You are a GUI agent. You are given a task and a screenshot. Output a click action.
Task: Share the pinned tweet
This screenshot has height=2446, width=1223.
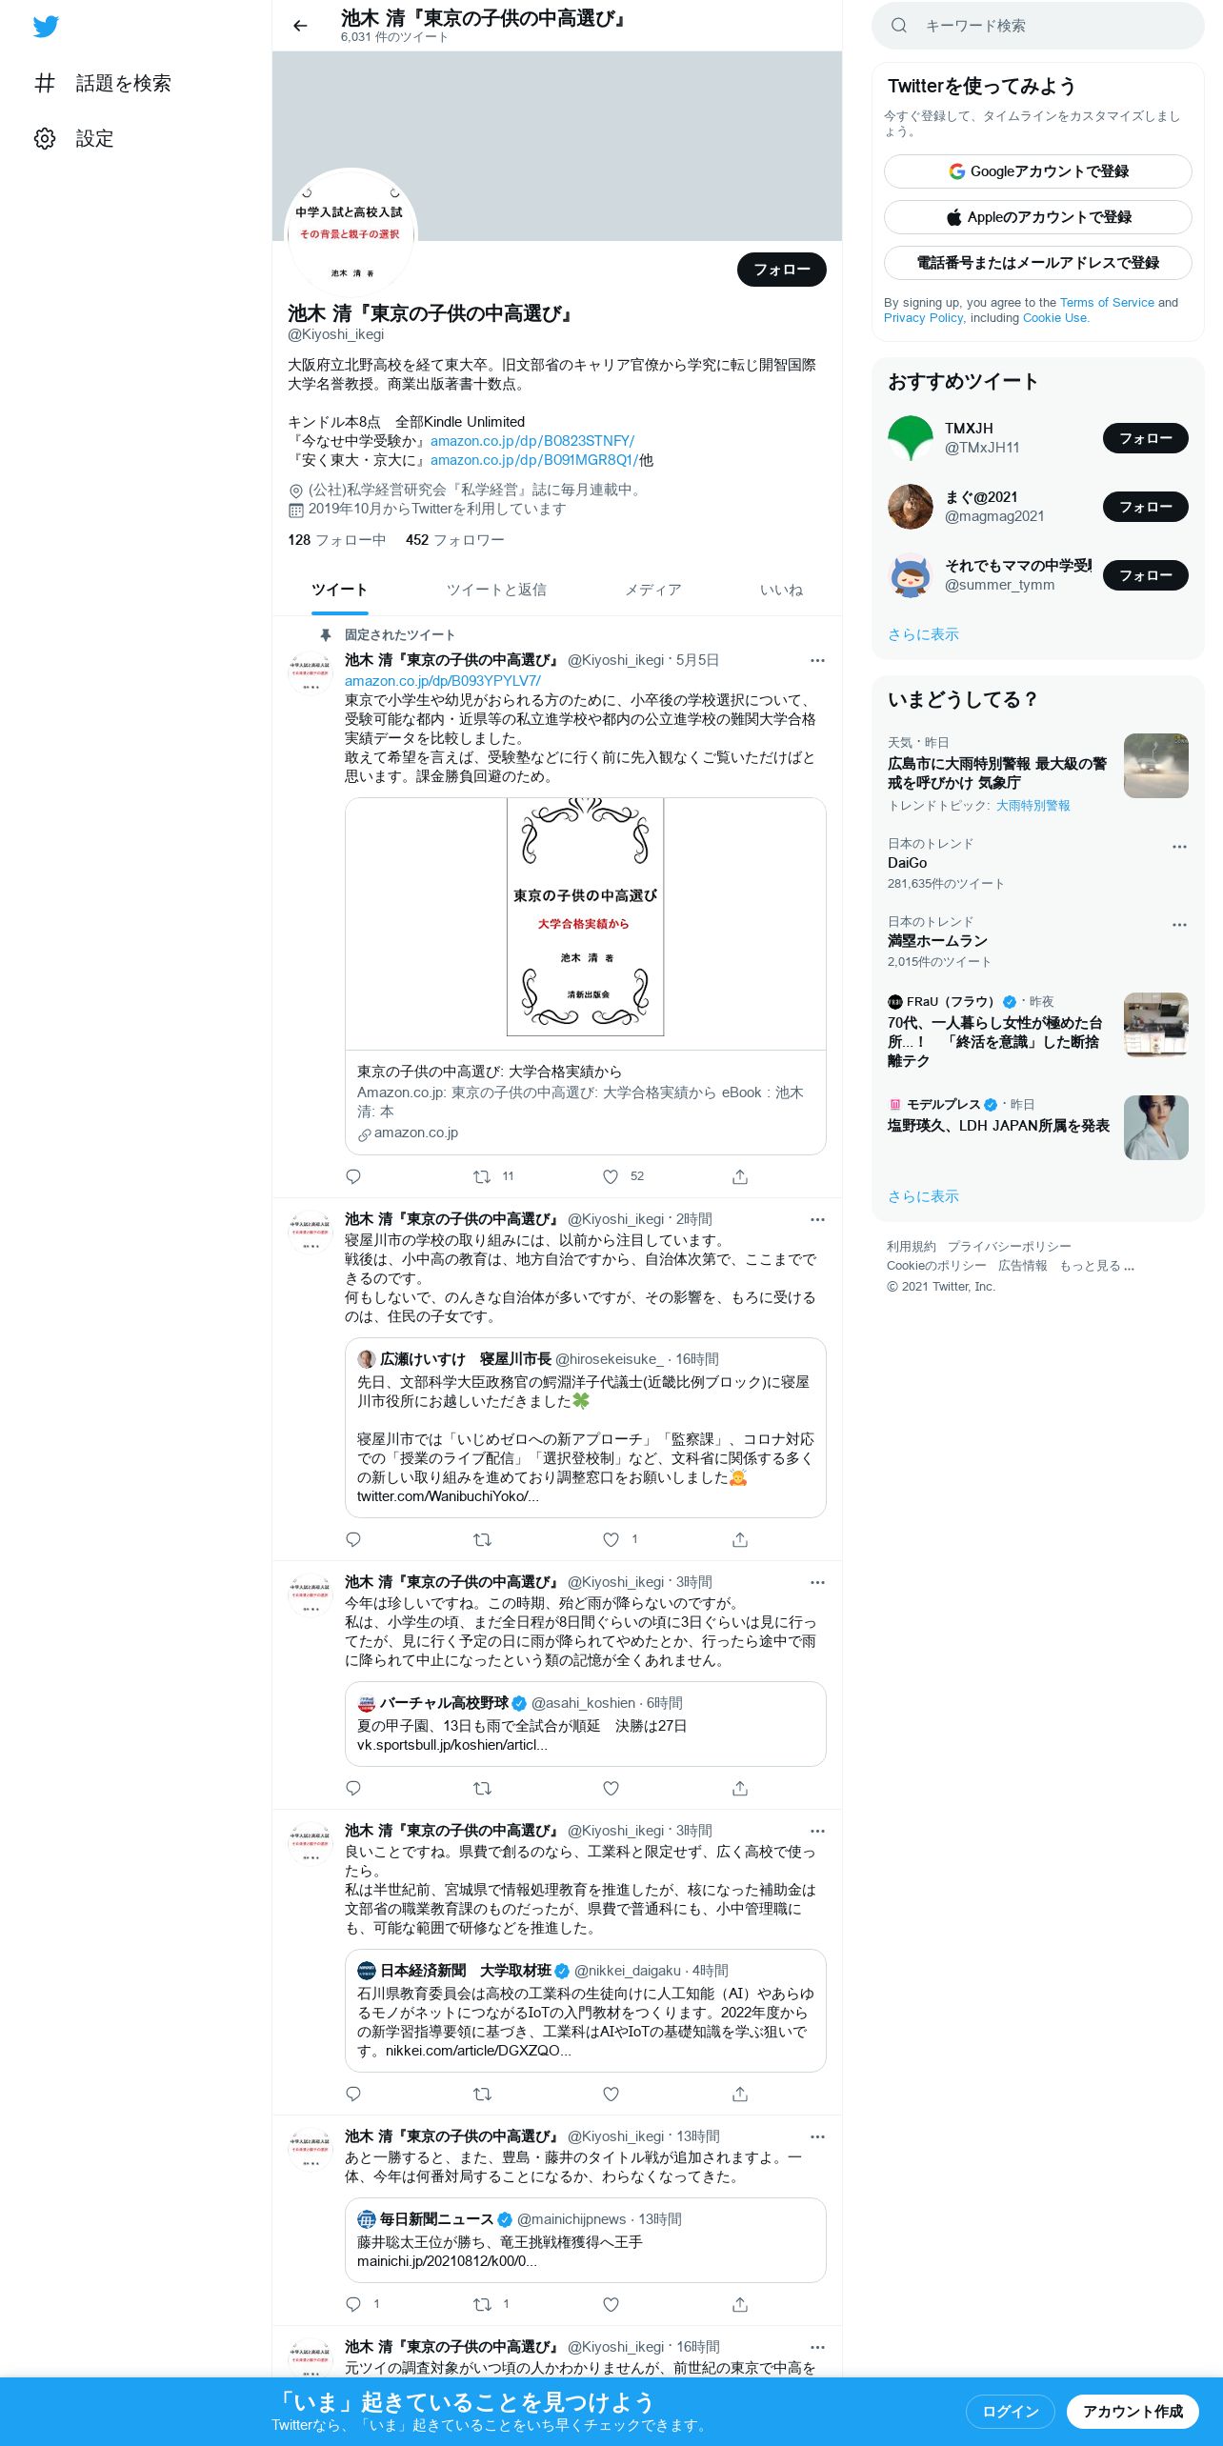pos(740,1176)
